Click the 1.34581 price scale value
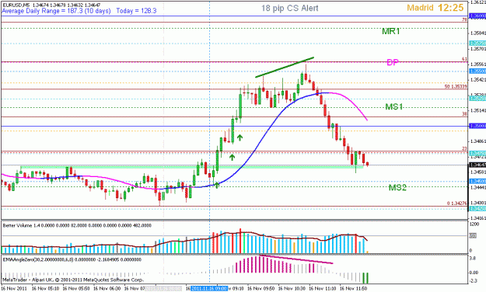The width and height of the screenshot is (486, 292). (x=477, y=172)
